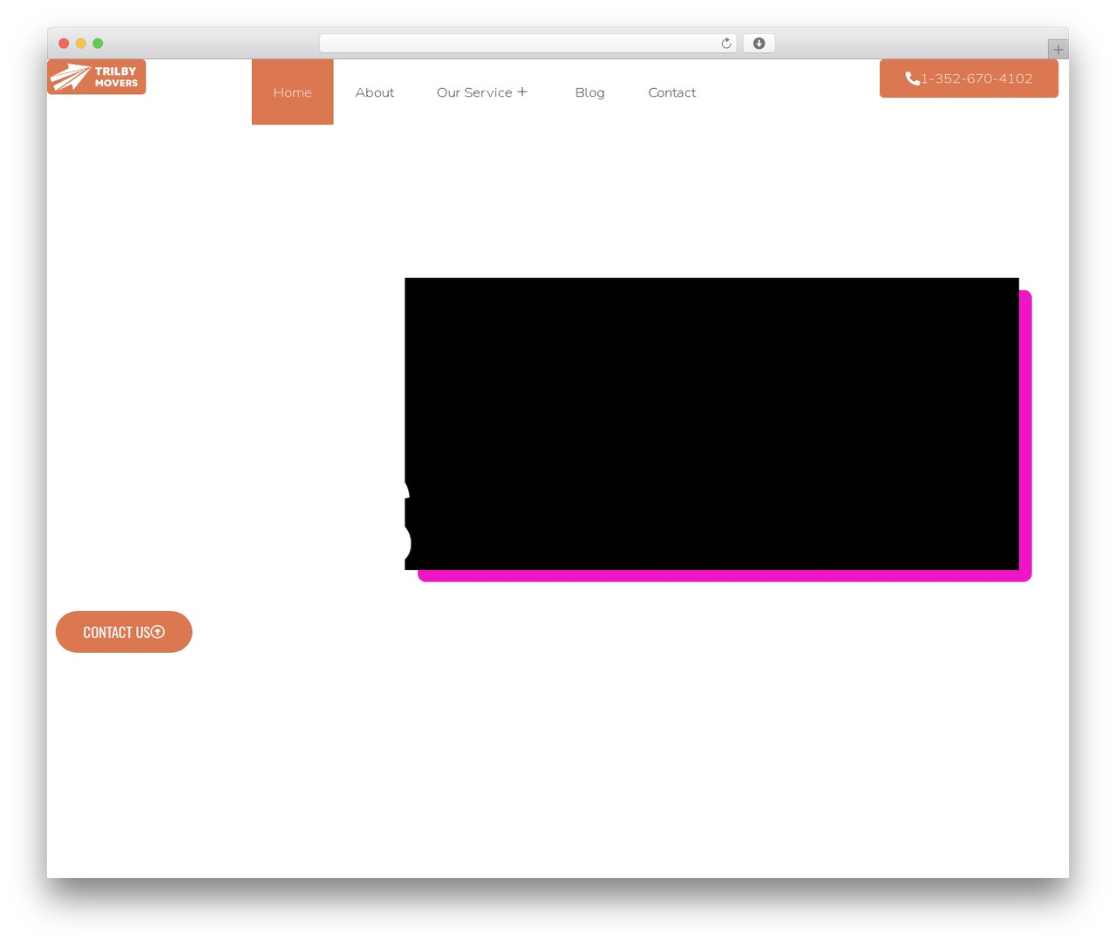
Task: Focus the browser address bar
Action: click(x=527, y=44)
